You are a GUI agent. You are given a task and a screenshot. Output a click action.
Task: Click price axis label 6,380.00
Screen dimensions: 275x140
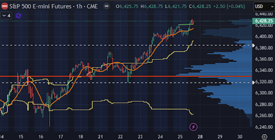[x=264, y=48]
